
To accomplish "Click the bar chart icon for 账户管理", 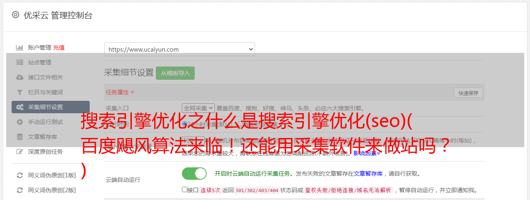I will pos(19,48).
